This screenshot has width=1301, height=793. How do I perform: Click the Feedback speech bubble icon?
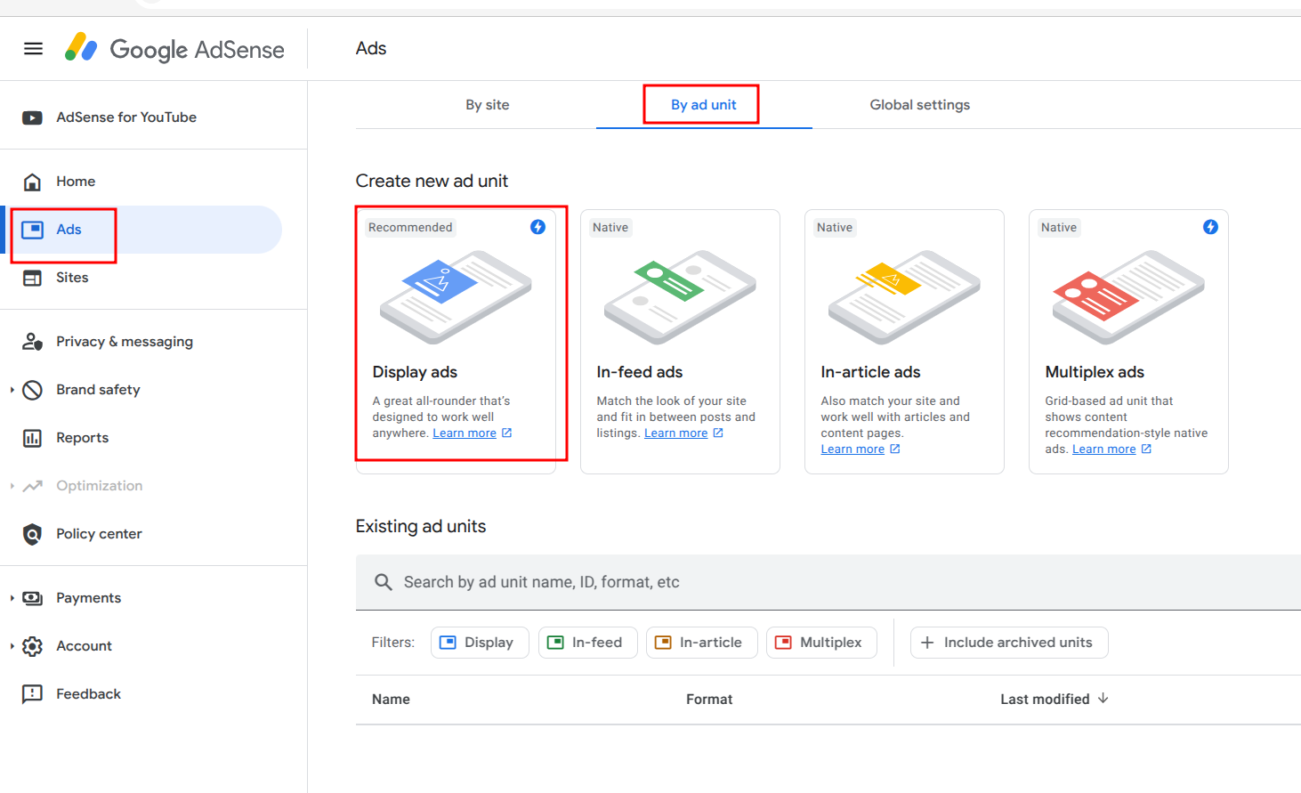click(32, 694)
